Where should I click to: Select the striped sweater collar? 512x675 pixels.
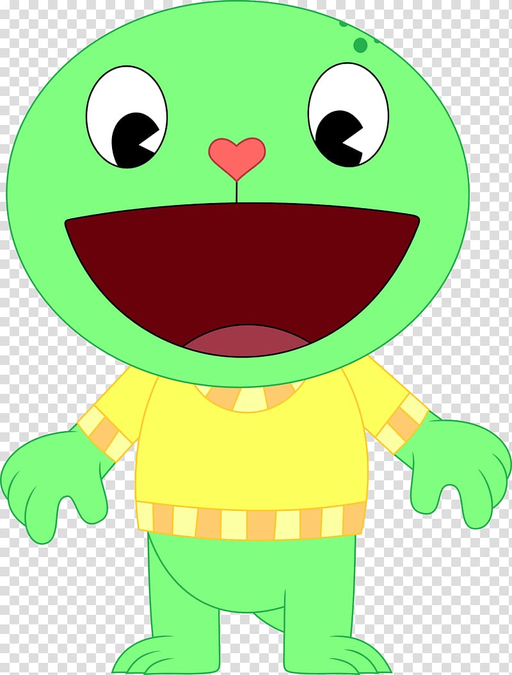pos(250,398)
